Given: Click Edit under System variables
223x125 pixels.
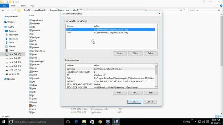Looking at the screenshot, I should click(x=135, y=93).
